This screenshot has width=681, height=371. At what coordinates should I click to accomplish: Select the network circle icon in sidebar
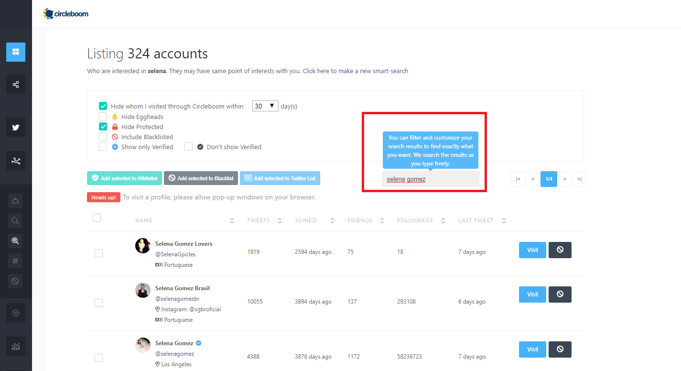(x=16, y=161)
